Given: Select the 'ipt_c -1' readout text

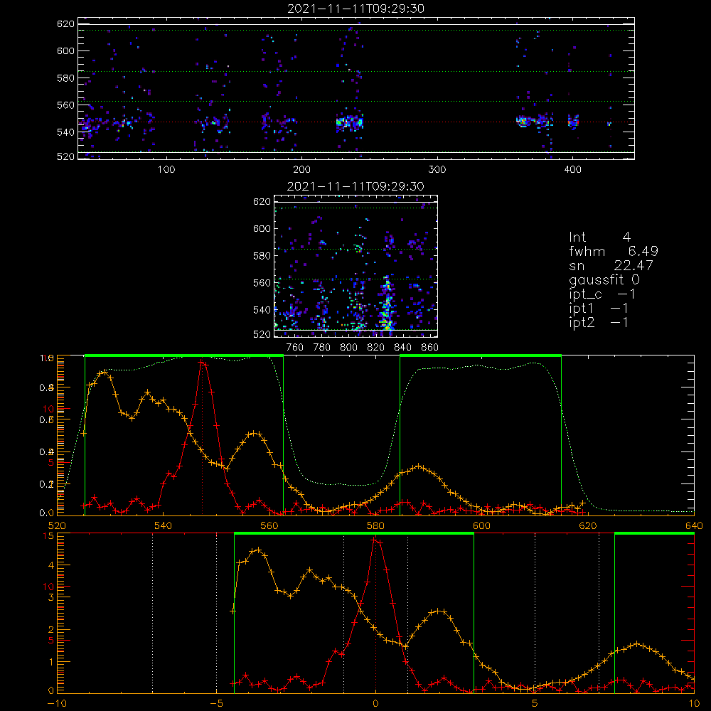Looking at the screenshot, I should [x=602, y=294].
